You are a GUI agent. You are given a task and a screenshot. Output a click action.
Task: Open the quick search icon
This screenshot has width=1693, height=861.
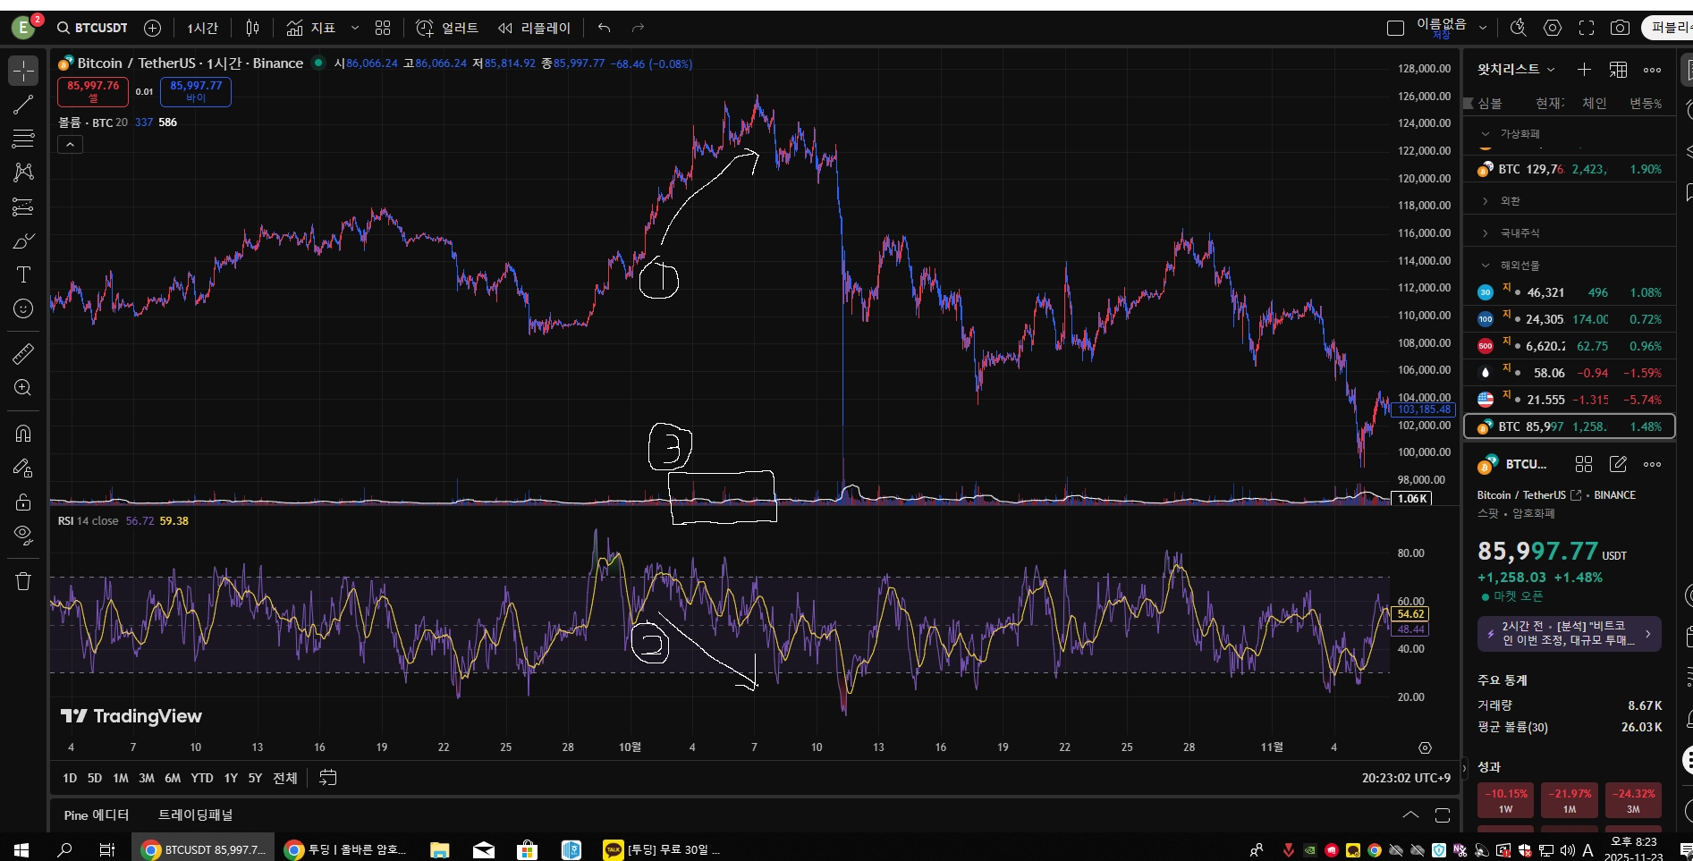click(1518, 28)
